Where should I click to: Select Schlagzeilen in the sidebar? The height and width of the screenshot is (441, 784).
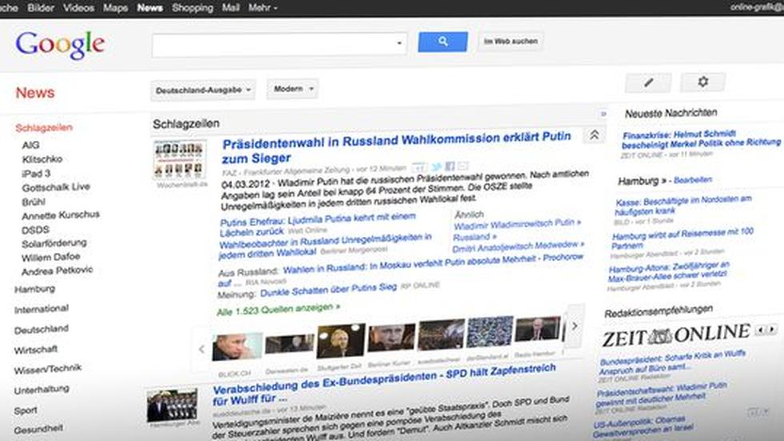point(44,128)
